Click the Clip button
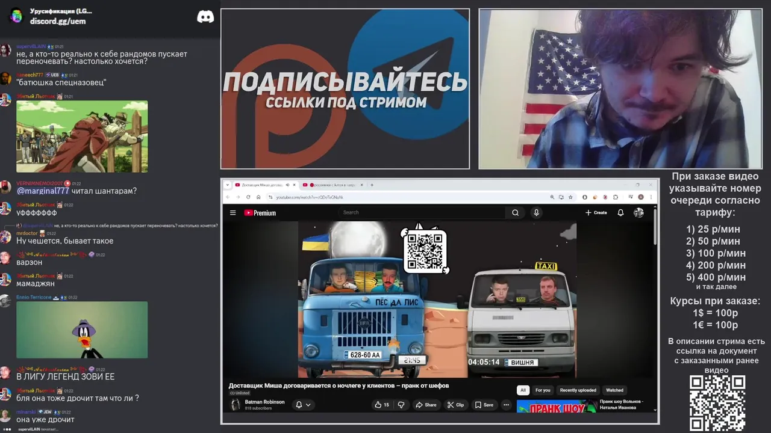 pyautogui.click(x=455, y=405)
